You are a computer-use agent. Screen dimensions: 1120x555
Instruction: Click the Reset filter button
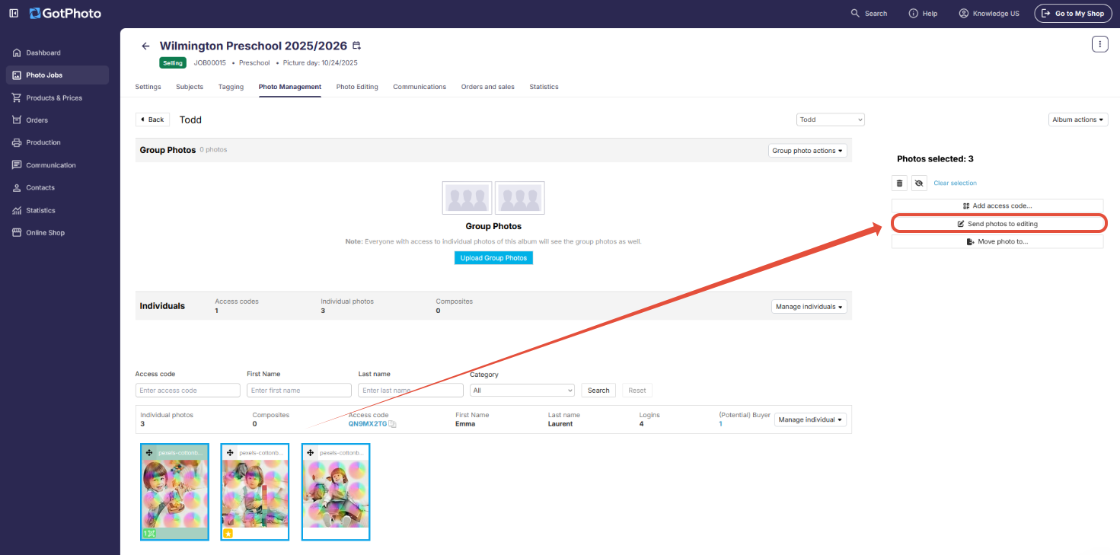tap(637, 391)
